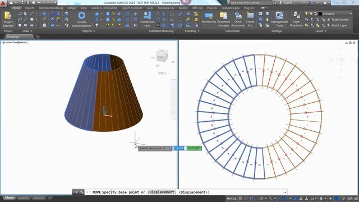
Task: Toggle polar tracking in status bar
Action: pos(261,198)
